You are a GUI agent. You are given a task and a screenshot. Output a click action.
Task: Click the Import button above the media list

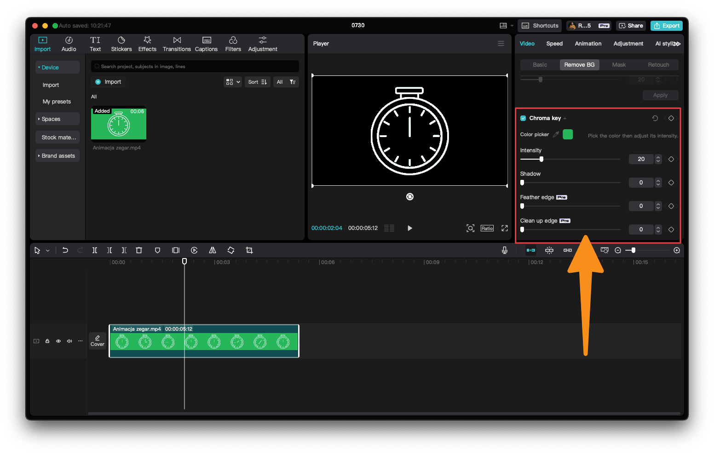108,82
